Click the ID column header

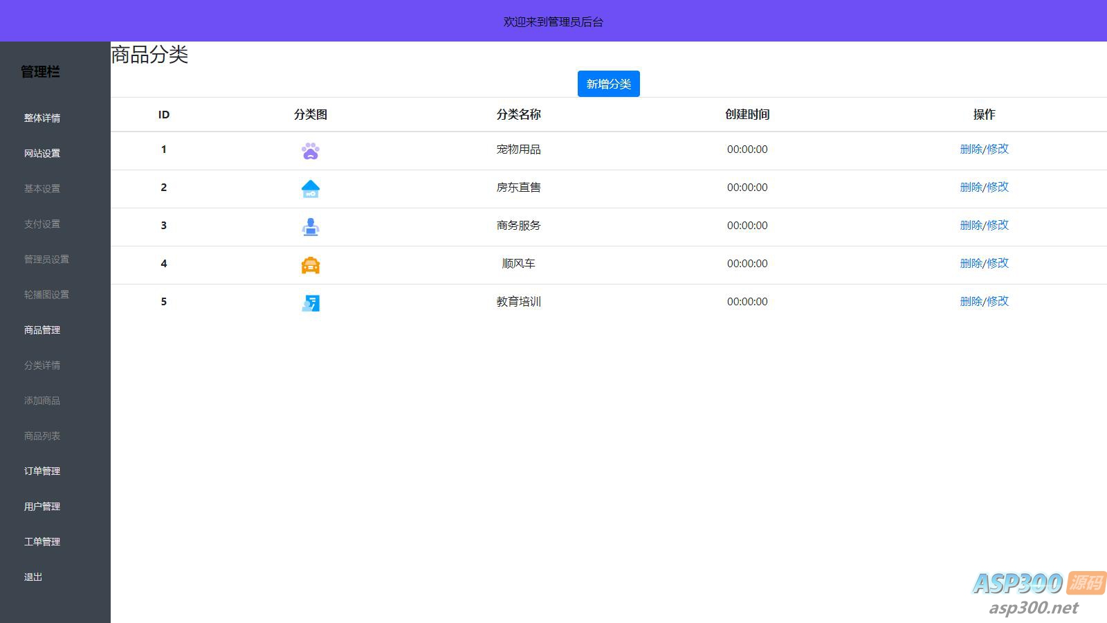pyautogui.click(x=164, y=114)
